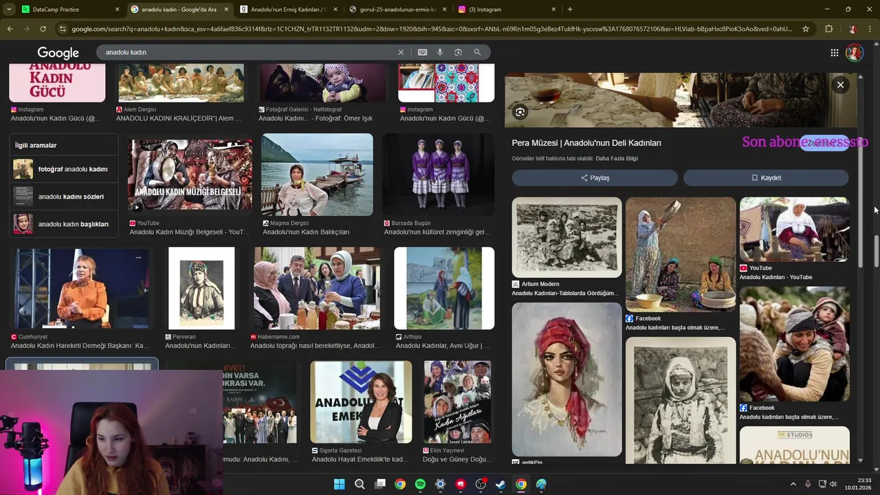This screenshot has width=880, height=495.
Task: Click the Lens icon on preview image
Action: [520, 112]
